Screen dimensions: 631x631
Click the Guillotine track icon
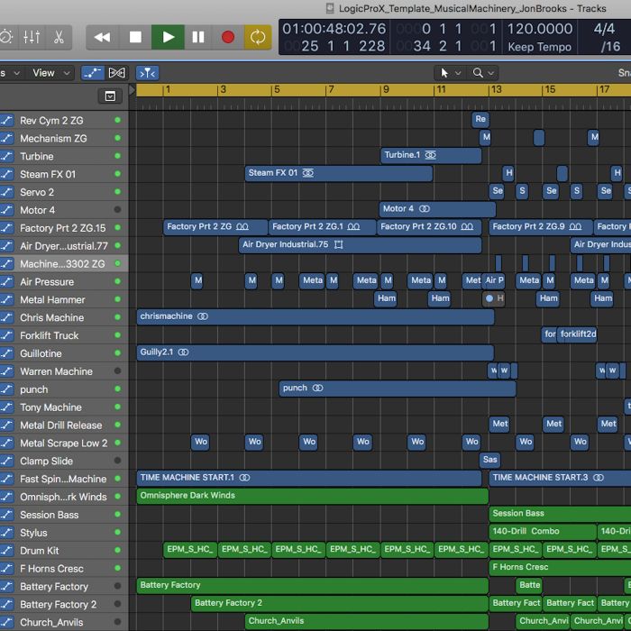[7, 353]
